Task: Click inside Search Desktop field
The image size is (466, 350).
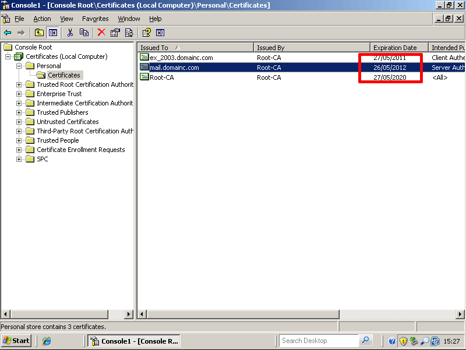Action: tap(319, 341)
